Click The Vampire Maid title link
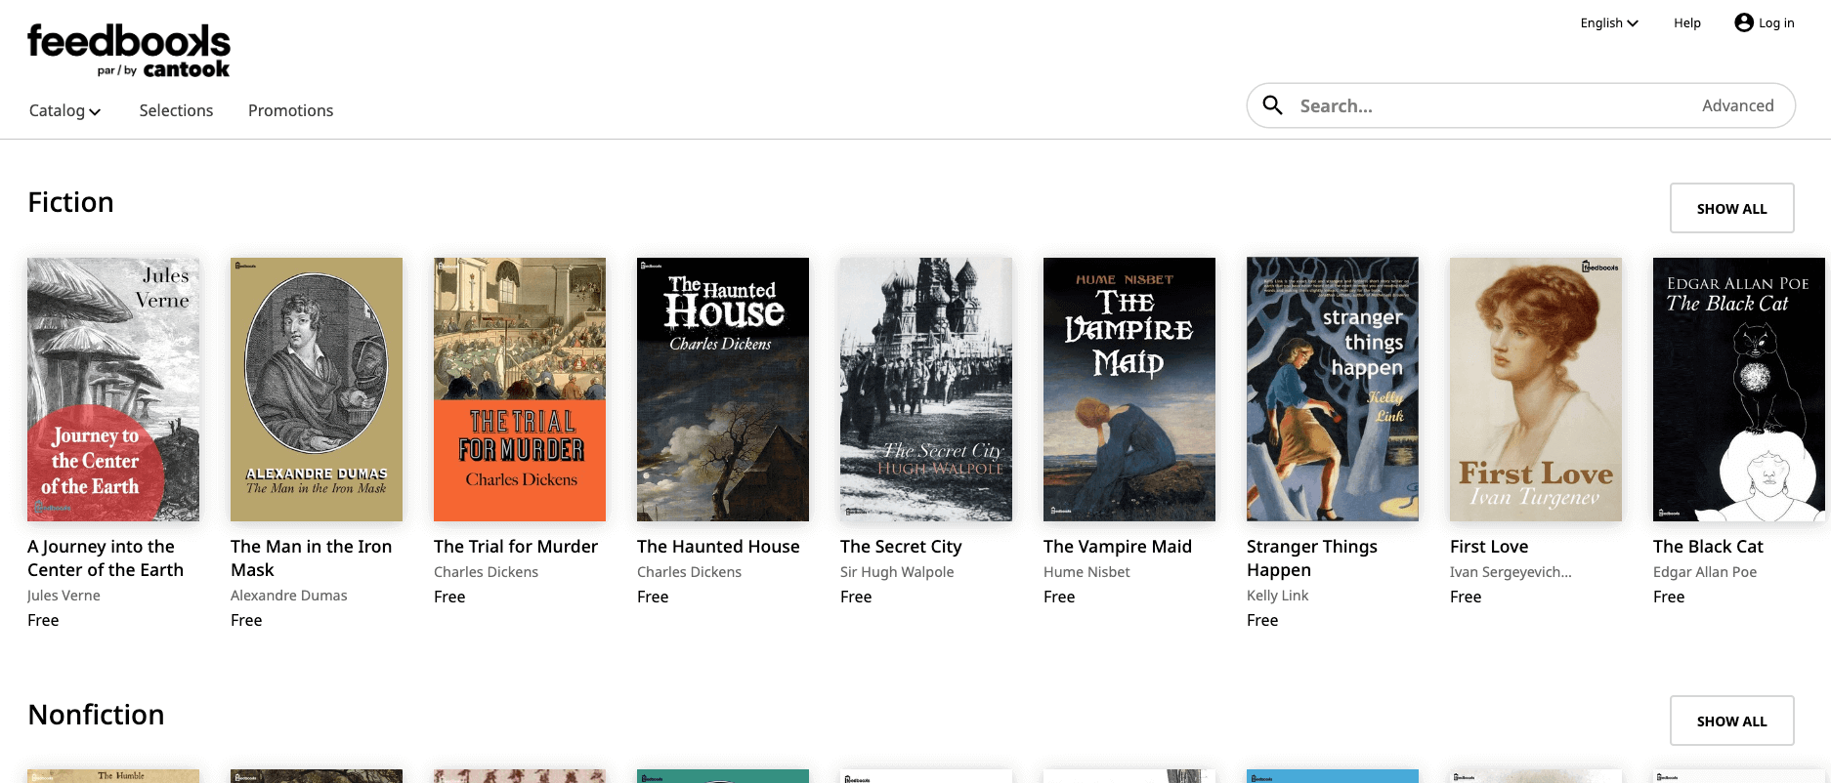The width and height of the screenshot is (1831, 783). [x=1118, y=547]
